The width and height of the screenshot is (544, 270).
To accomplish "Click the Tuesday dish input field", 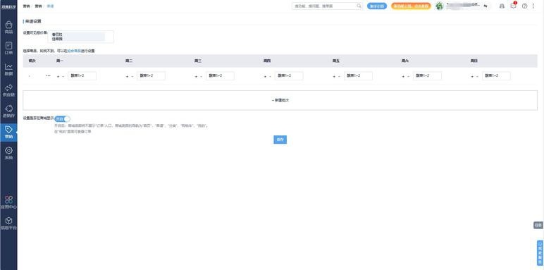I will (x=151, y=75).
